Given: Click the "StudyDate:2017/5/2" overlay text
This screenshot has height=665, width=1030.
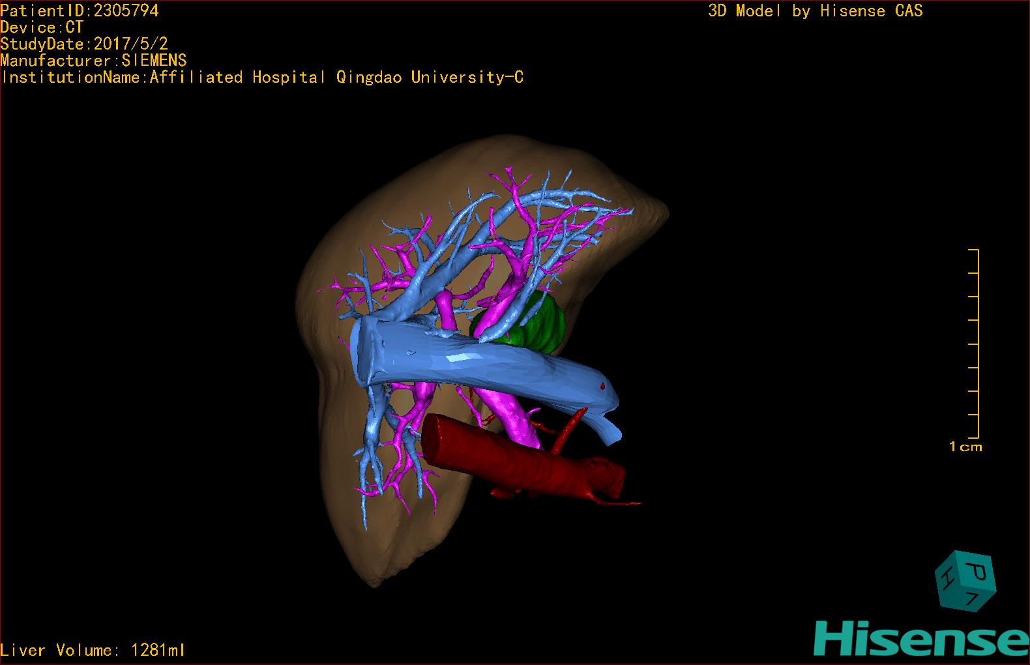Looking at the screenshot, I should pyautogui.click(x=84, y=44).
